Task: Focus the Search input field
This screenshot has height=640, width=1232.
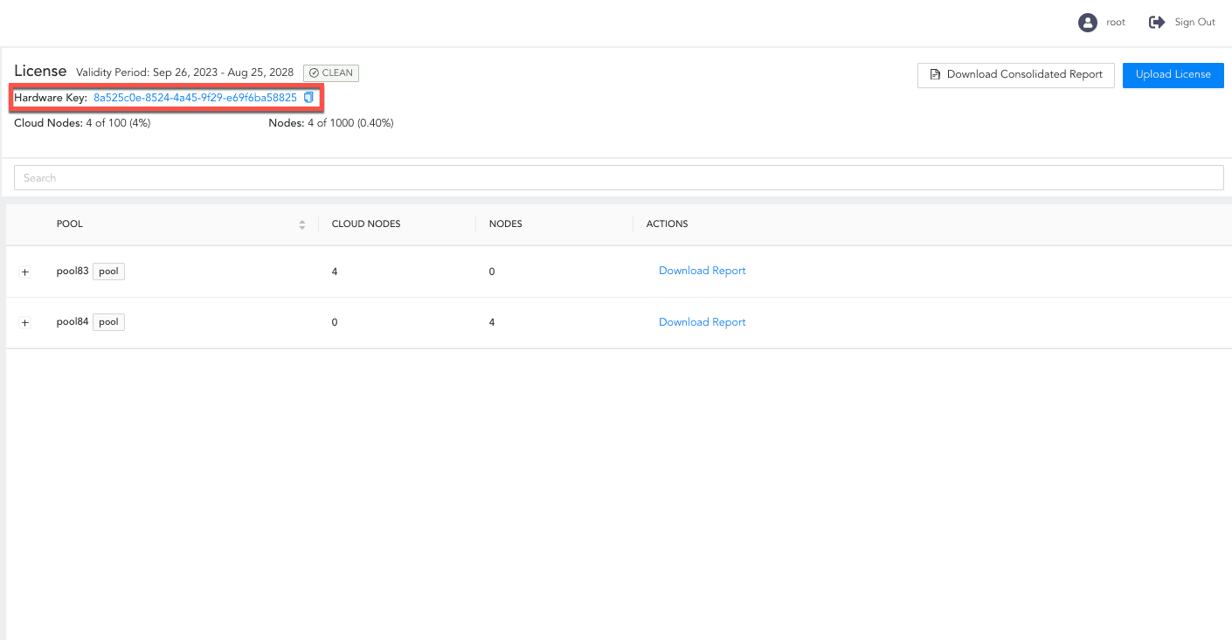Action: tap(619, 178)
